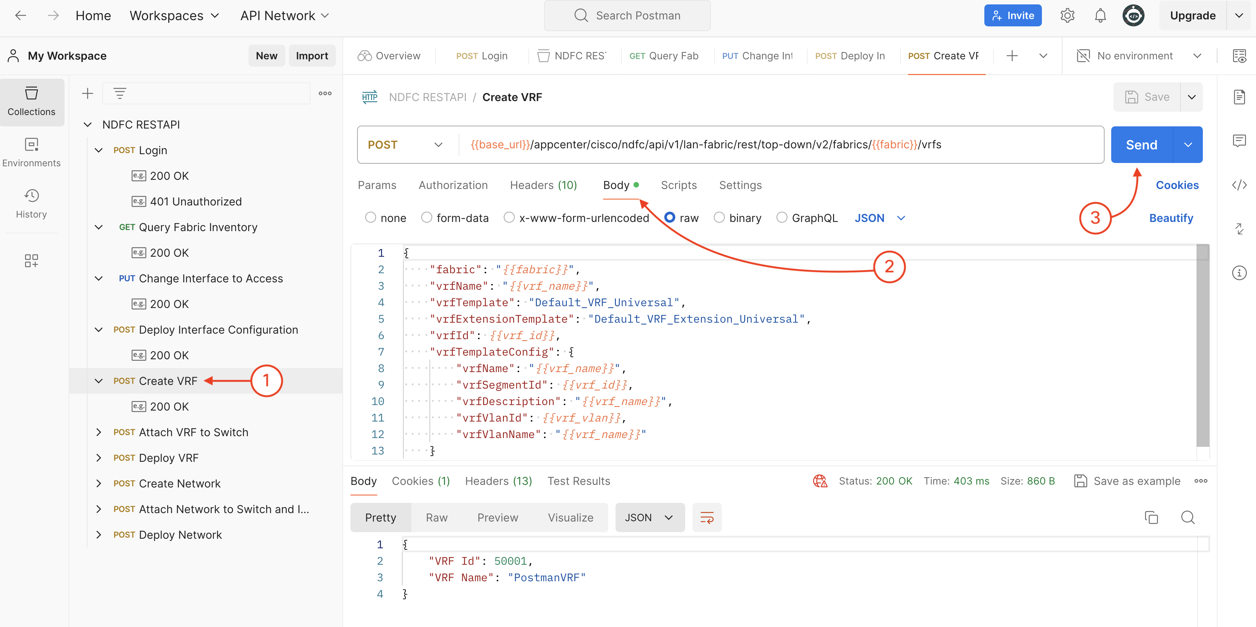Open the Workspaces dropdown menu
This screenshot has width=1256, height=627.
pos(174,16)
